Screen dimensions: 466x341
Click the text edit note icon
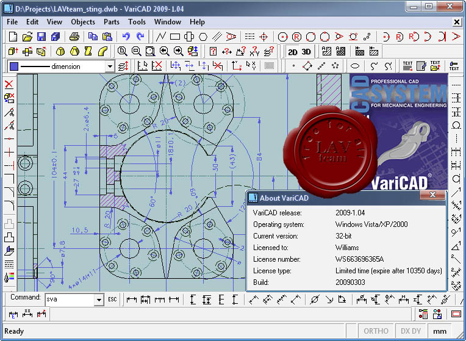[x=421, y=66]
